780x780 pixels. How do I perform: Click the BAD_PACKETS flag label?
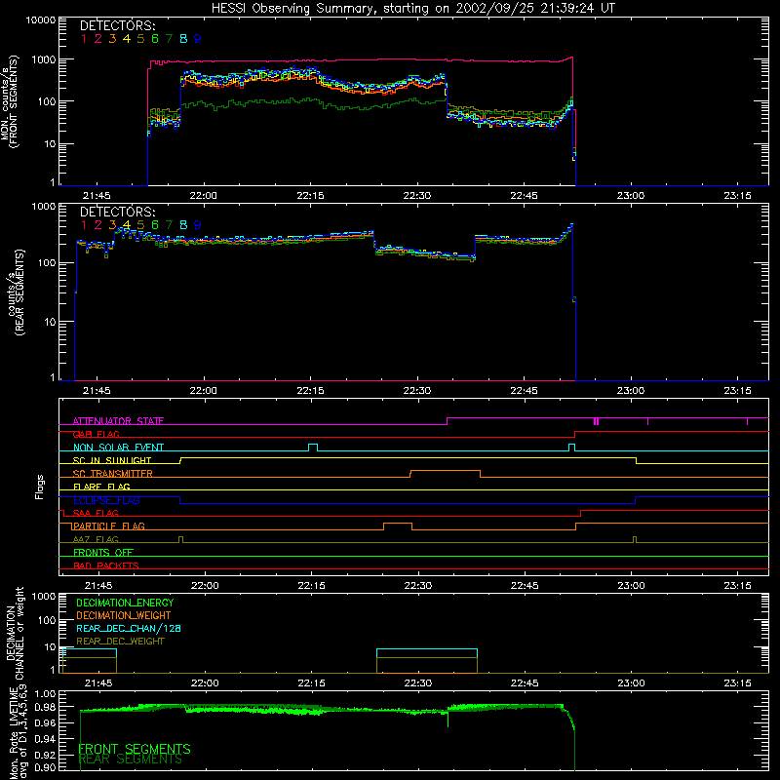tap(106, 565)
